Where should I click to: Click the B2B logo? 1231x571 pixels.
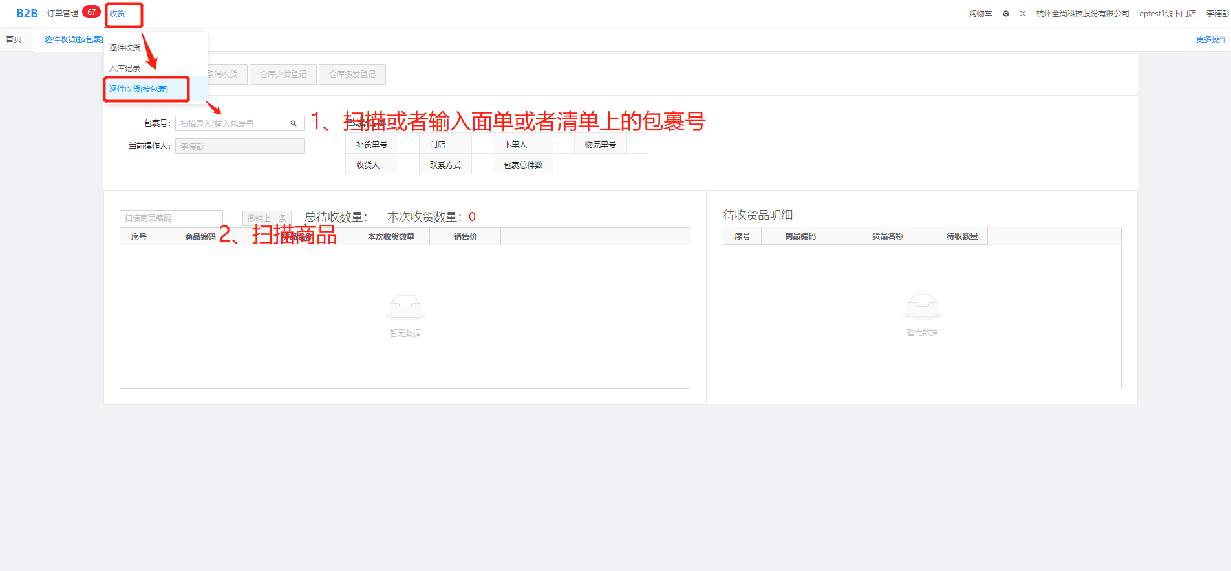(27, 14)
